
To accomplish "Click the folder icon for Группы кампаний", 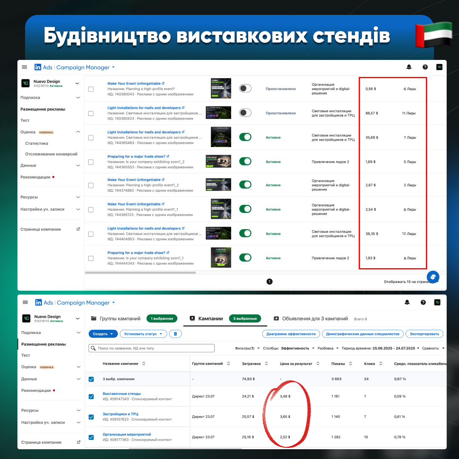I will point(93,318).
